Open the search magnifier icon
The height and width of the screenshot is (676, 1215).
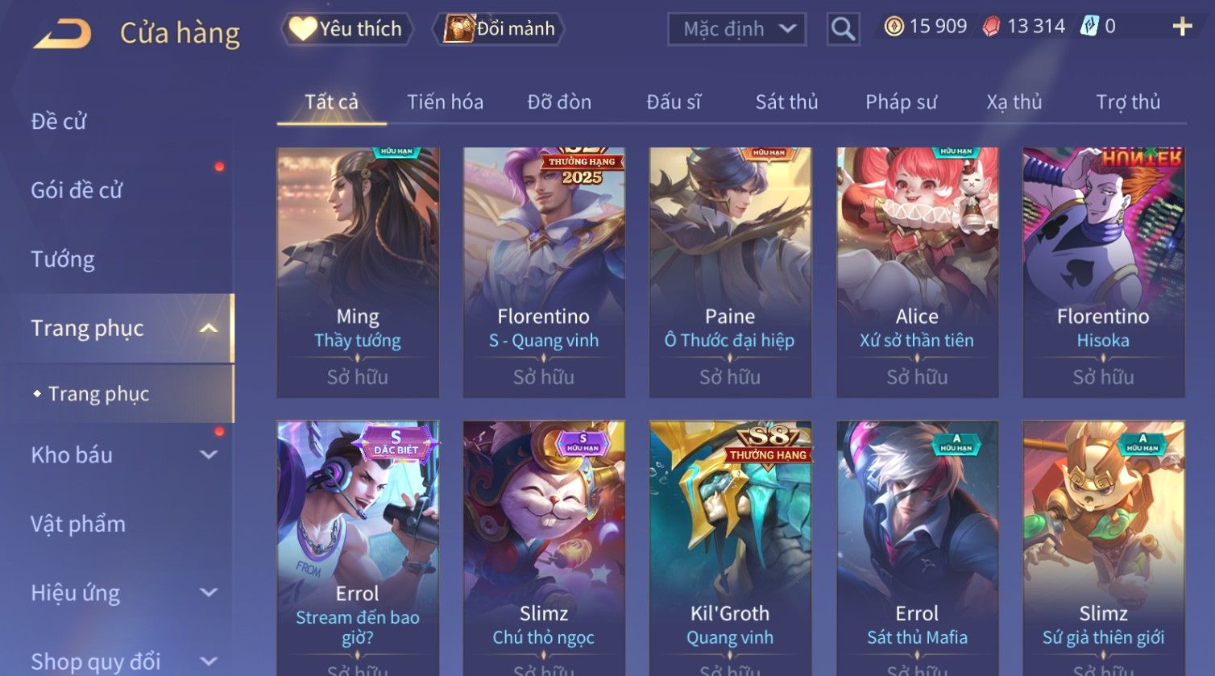843,29
